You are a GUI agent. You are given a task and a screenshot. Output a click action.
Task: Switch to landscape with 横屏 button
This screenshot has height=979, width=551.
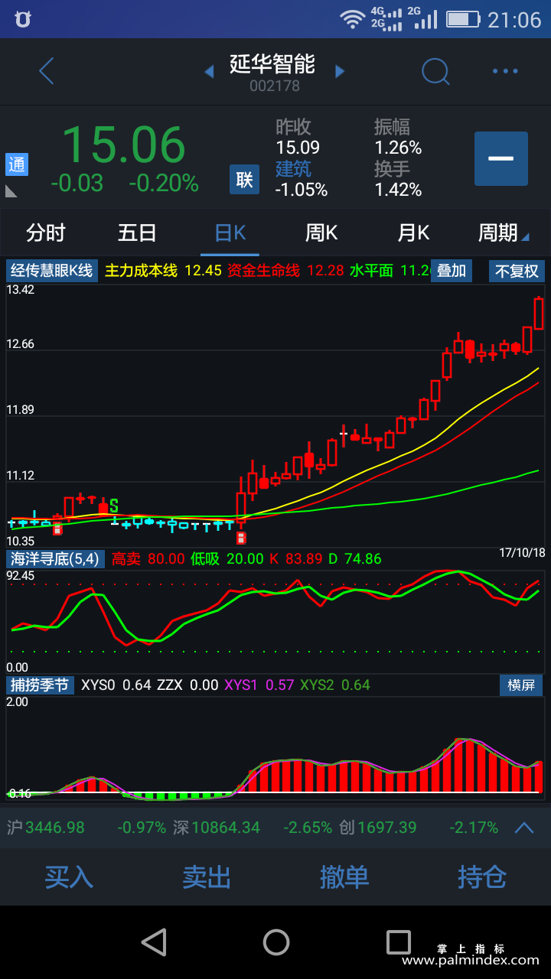coord(521,685)
